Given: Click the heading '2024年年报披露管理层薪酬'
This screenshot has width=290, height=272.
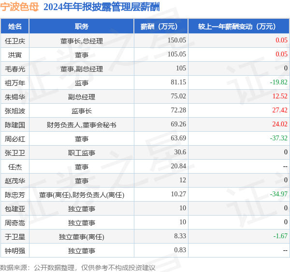Looking at the screenshot, I should pyautogui.click(x=101, y=7).
